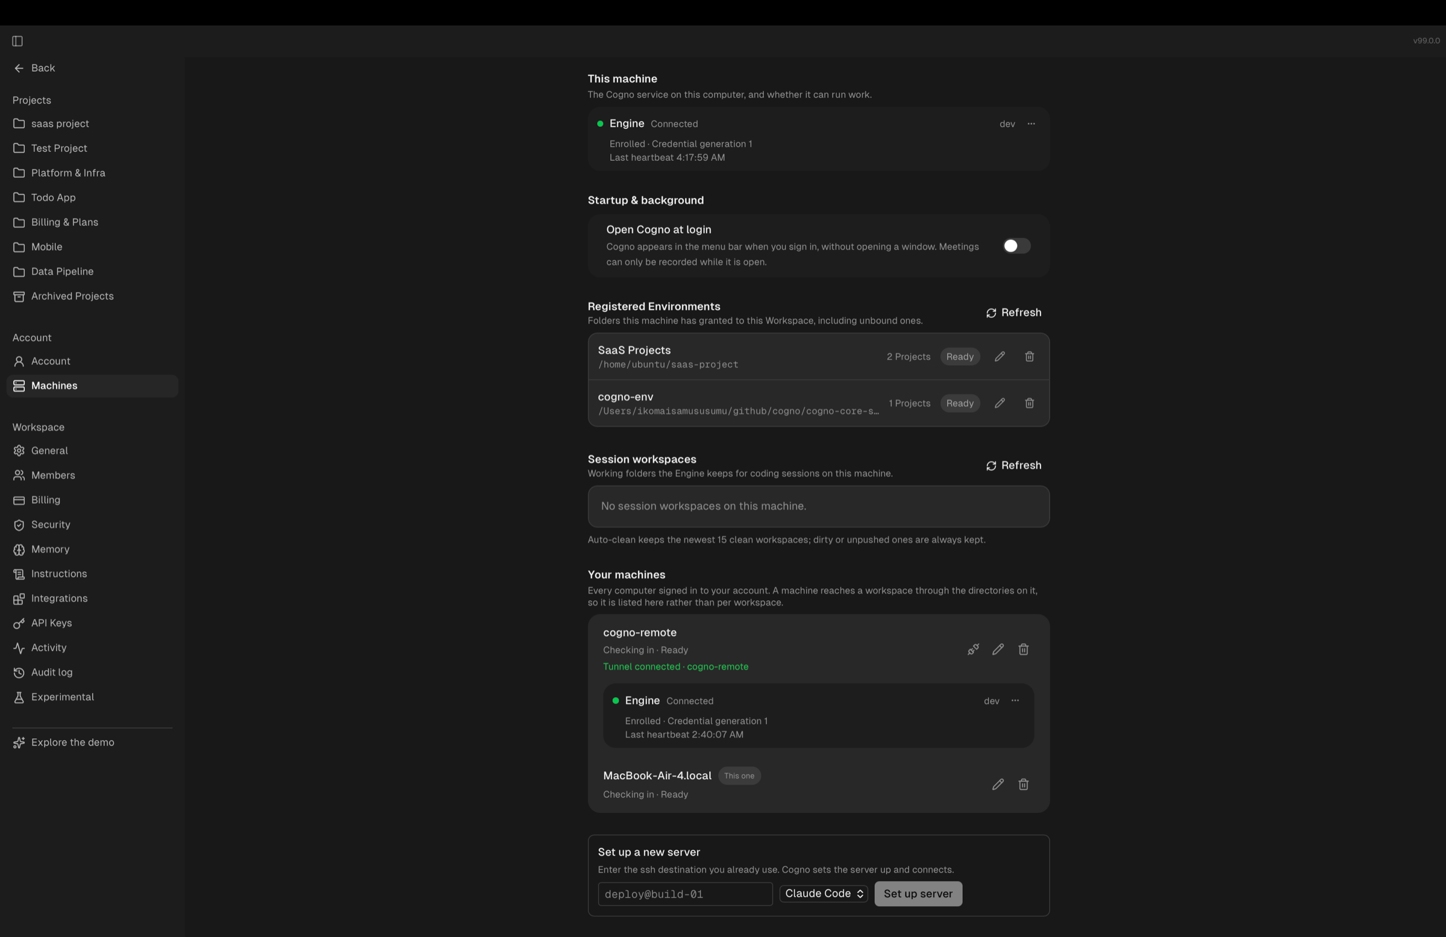Toggle the sidebar panel icon

coord(17,42)
